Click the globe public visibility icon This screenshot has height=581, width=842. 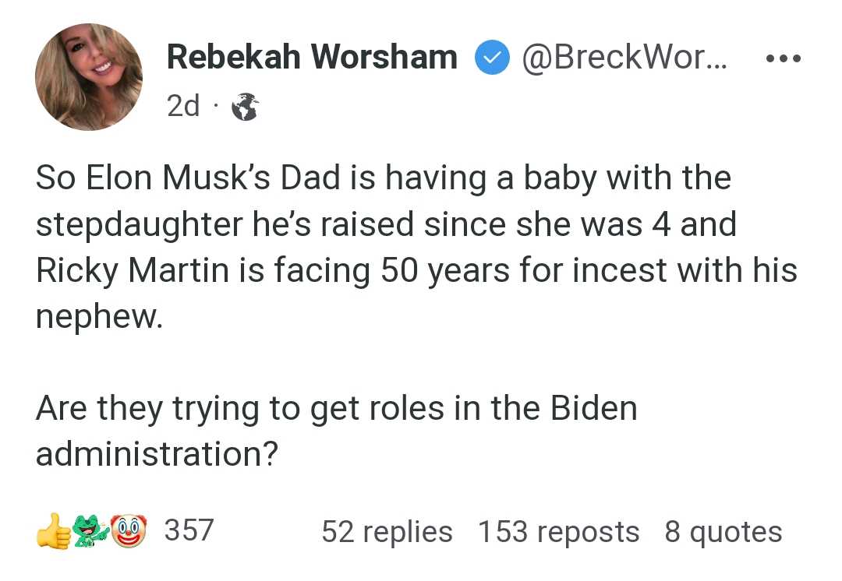coord(245,106)
